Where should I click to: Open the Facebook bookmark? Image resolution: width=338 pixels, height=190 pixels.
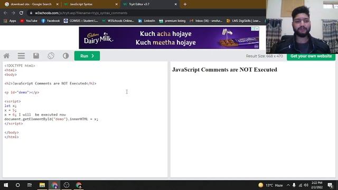point(51,21)
